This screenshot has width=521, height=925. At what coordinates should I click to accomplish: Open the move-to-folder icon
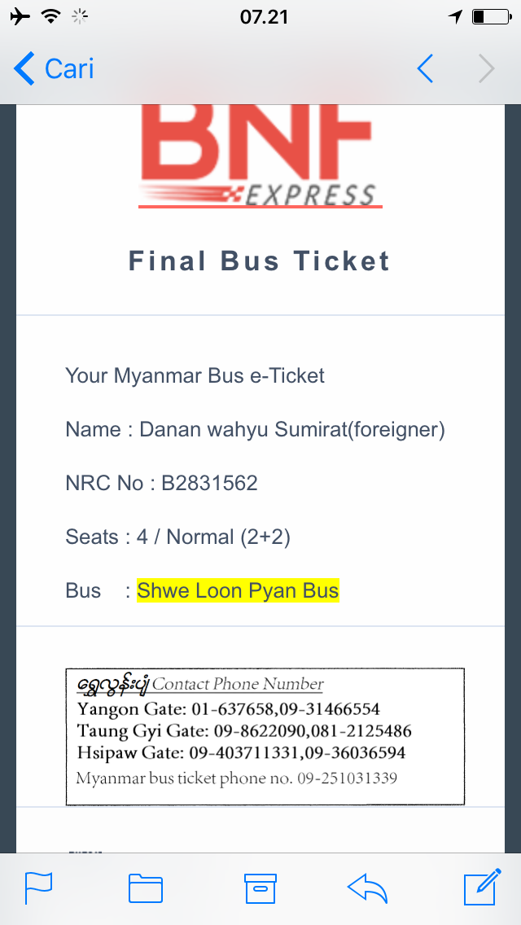(146, 888)
